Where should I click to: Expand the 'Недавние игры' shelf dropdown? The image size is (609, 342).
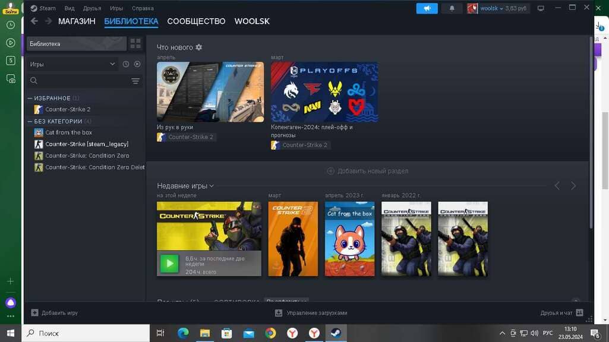[212, 186]
